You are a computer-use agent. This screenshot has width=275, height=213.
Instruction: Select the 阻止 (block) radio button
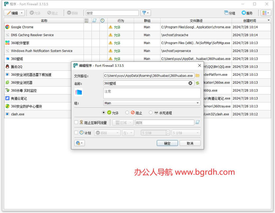pos(127,113)
